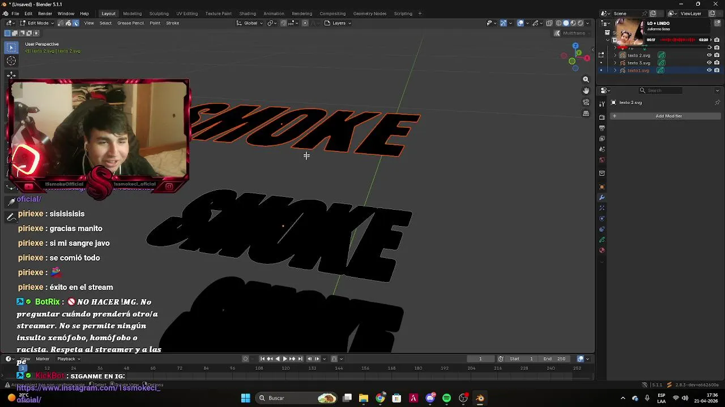Jump to the timeline end frame
The width and height of the screenshot is (725, 407).
[x=300, y=359]
